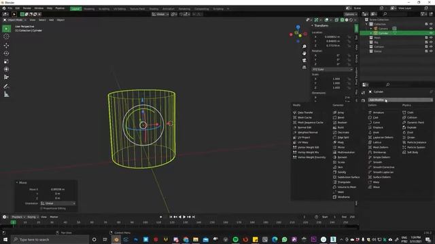The width and height of the screenshot is (435, 244).
Task: Open the Render menu
Action: (27, 8)
